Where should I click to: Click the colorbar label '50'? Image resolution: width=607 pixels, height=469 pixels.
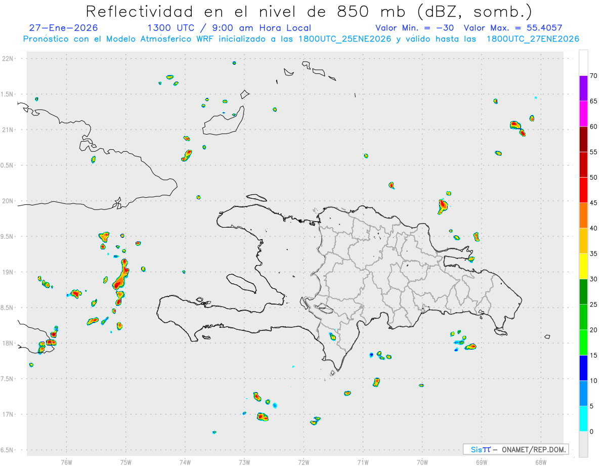coord(594,178)
